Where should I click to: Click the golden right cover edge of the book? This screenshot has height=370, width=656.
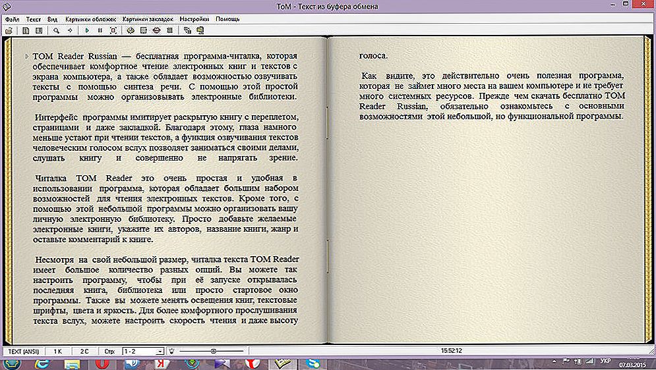click(649, 190)
